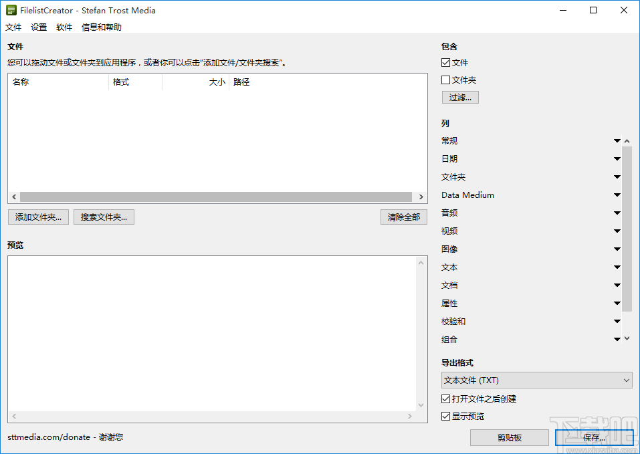Click the 添加文件夹 button
Viewport: 640px width, 454px height.
38,217
